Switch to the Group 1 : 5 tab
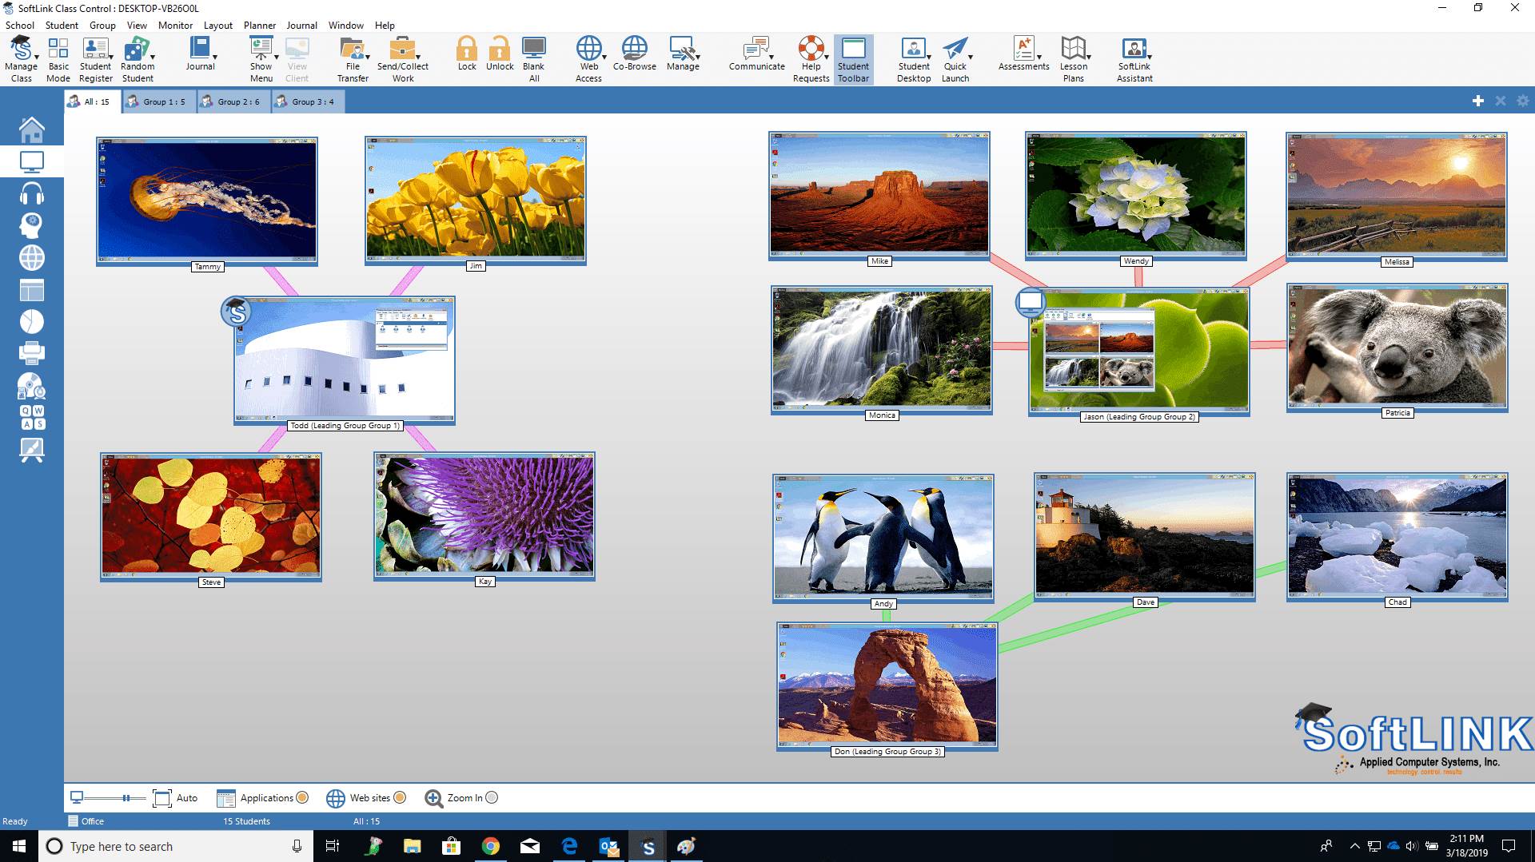The image size is (1535, 862). coord(159,101)
